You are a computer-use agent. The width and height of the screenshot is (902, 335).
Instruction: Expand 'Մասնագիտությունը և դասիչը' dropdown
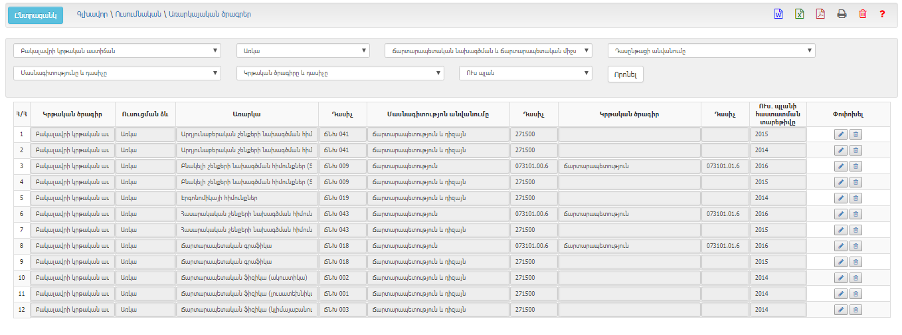pos(117,73)
